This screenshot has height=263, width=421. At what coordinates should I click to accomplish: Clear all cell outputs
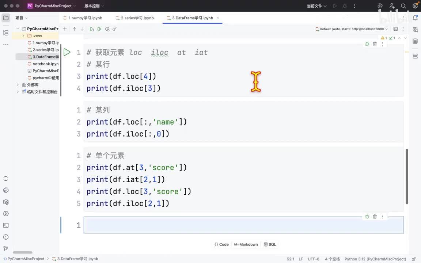pyautogui.click(x=115, y=29)
